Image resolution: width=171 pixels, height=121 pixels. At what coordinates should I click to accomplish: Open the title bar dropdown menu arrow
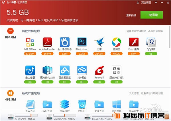tap(156, 3)
